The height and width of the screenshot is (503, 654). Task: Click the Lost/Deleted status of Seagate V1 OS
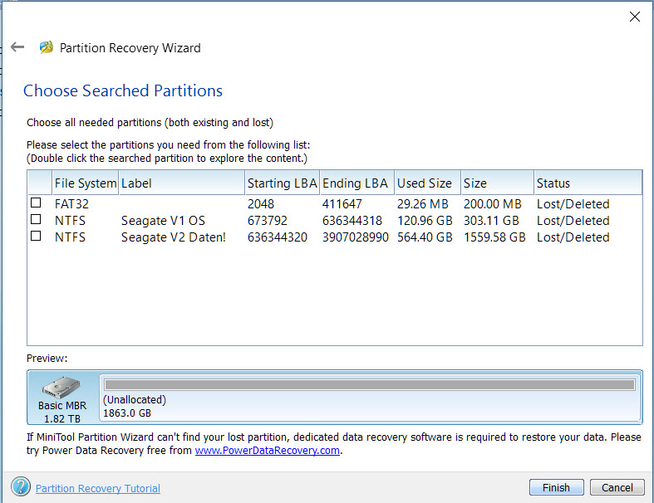(573, 221)
